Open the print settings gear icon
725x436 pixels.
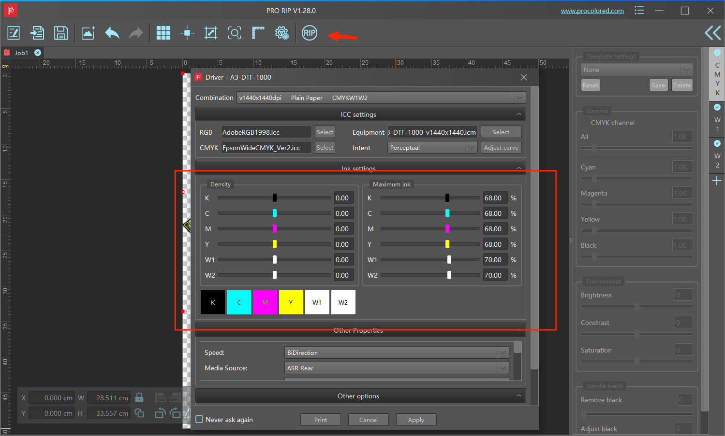[281, 33]
